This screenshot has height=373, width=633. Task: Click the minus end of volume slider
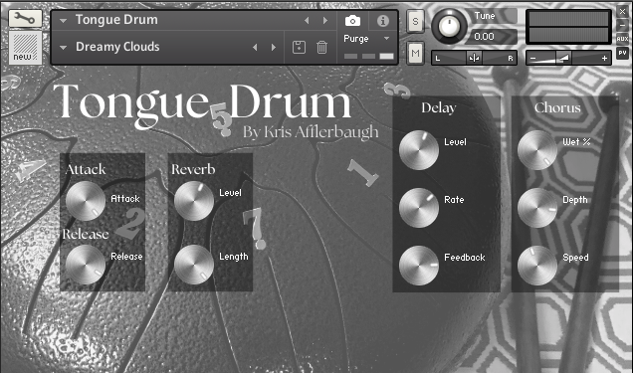(x=532, y=59)
